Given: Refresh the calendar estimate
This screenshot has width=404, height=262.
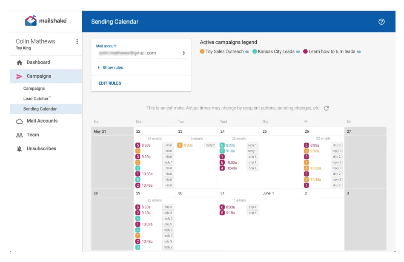Looking at the screenshot, I should click(327, 108).
